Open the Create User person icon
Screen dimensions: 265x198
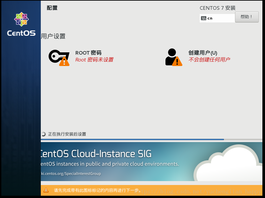[174, 57]
